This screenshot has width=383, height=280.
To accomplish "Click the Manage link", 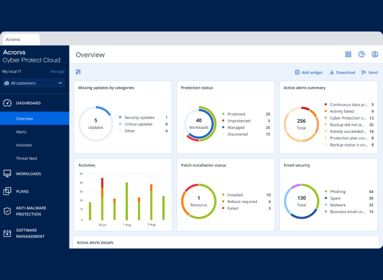I will pos(57,72).
